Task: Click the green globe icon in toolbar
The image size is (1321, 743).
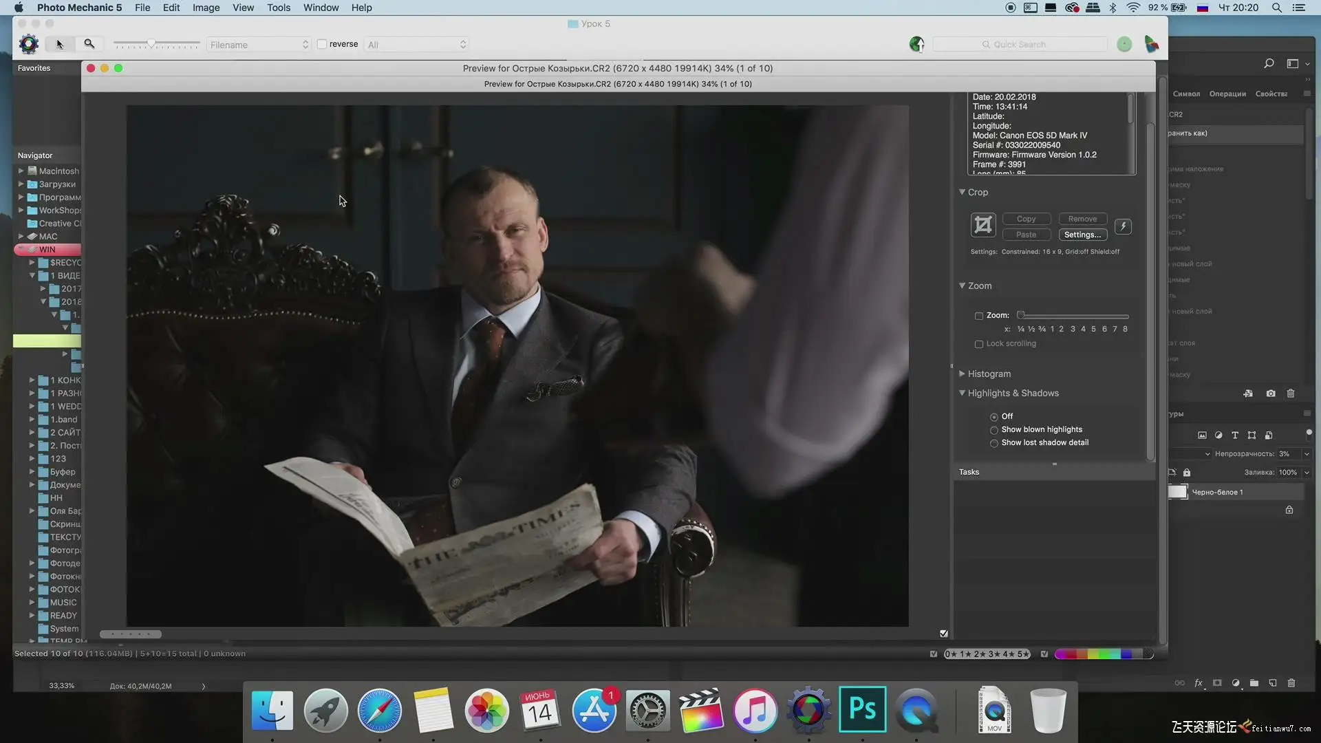Action: pos(916,45)
